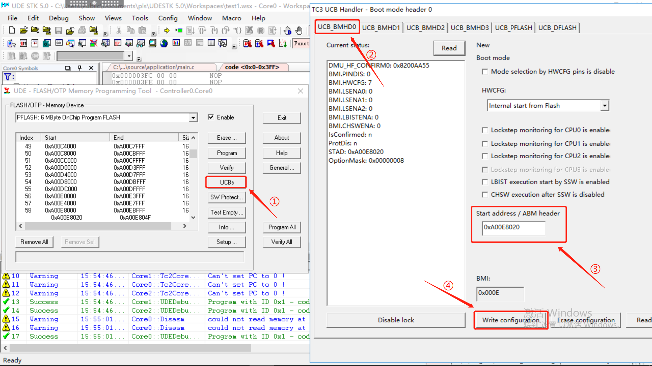Viewport: 652px width, 366px height.
Task: Click the Open file folder icon
Action: [23, 30]
